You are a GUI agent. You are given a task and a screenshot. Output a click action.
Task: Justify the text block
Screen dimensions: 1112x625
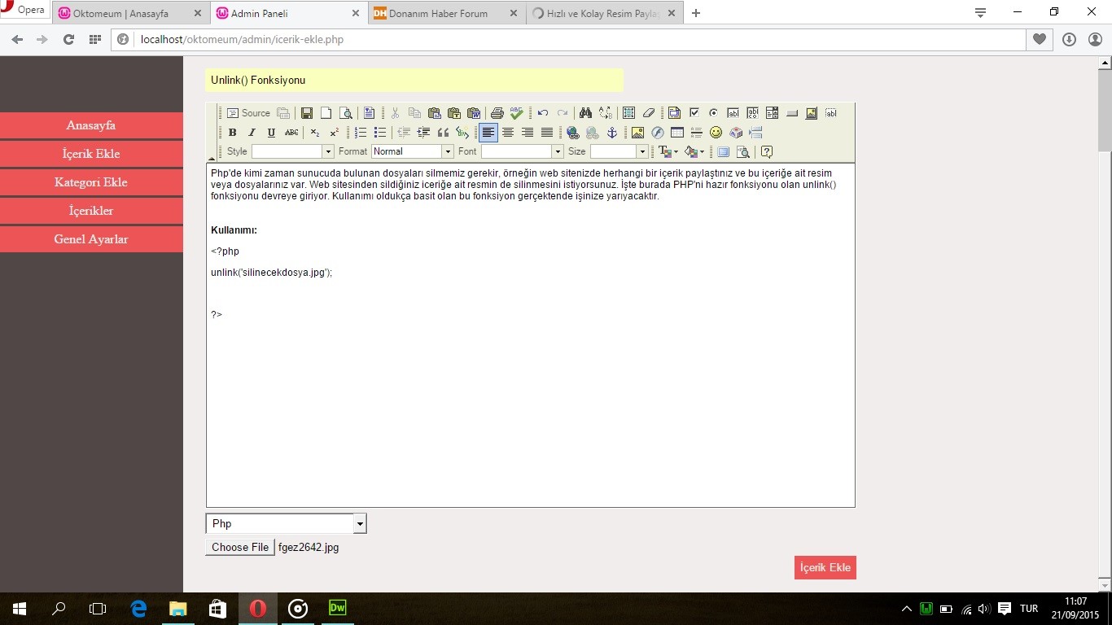coord(547,133)
